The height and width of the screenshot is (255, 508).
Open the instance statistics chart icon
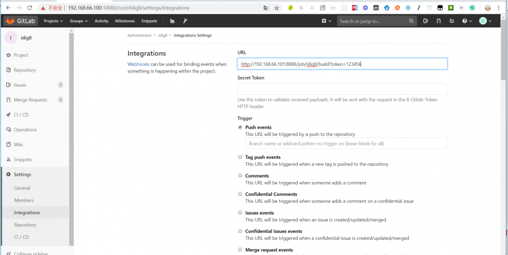tap(172, 21)
